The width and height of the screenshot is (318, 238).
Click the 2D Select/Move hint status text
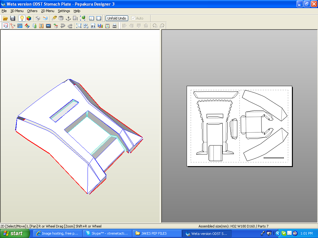(51, 226)
